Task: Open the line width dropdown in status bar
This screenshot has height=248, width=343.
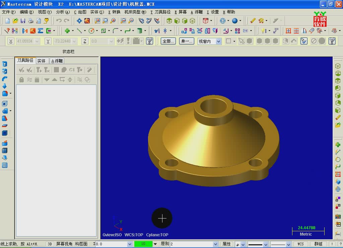Action: point(288,244)
